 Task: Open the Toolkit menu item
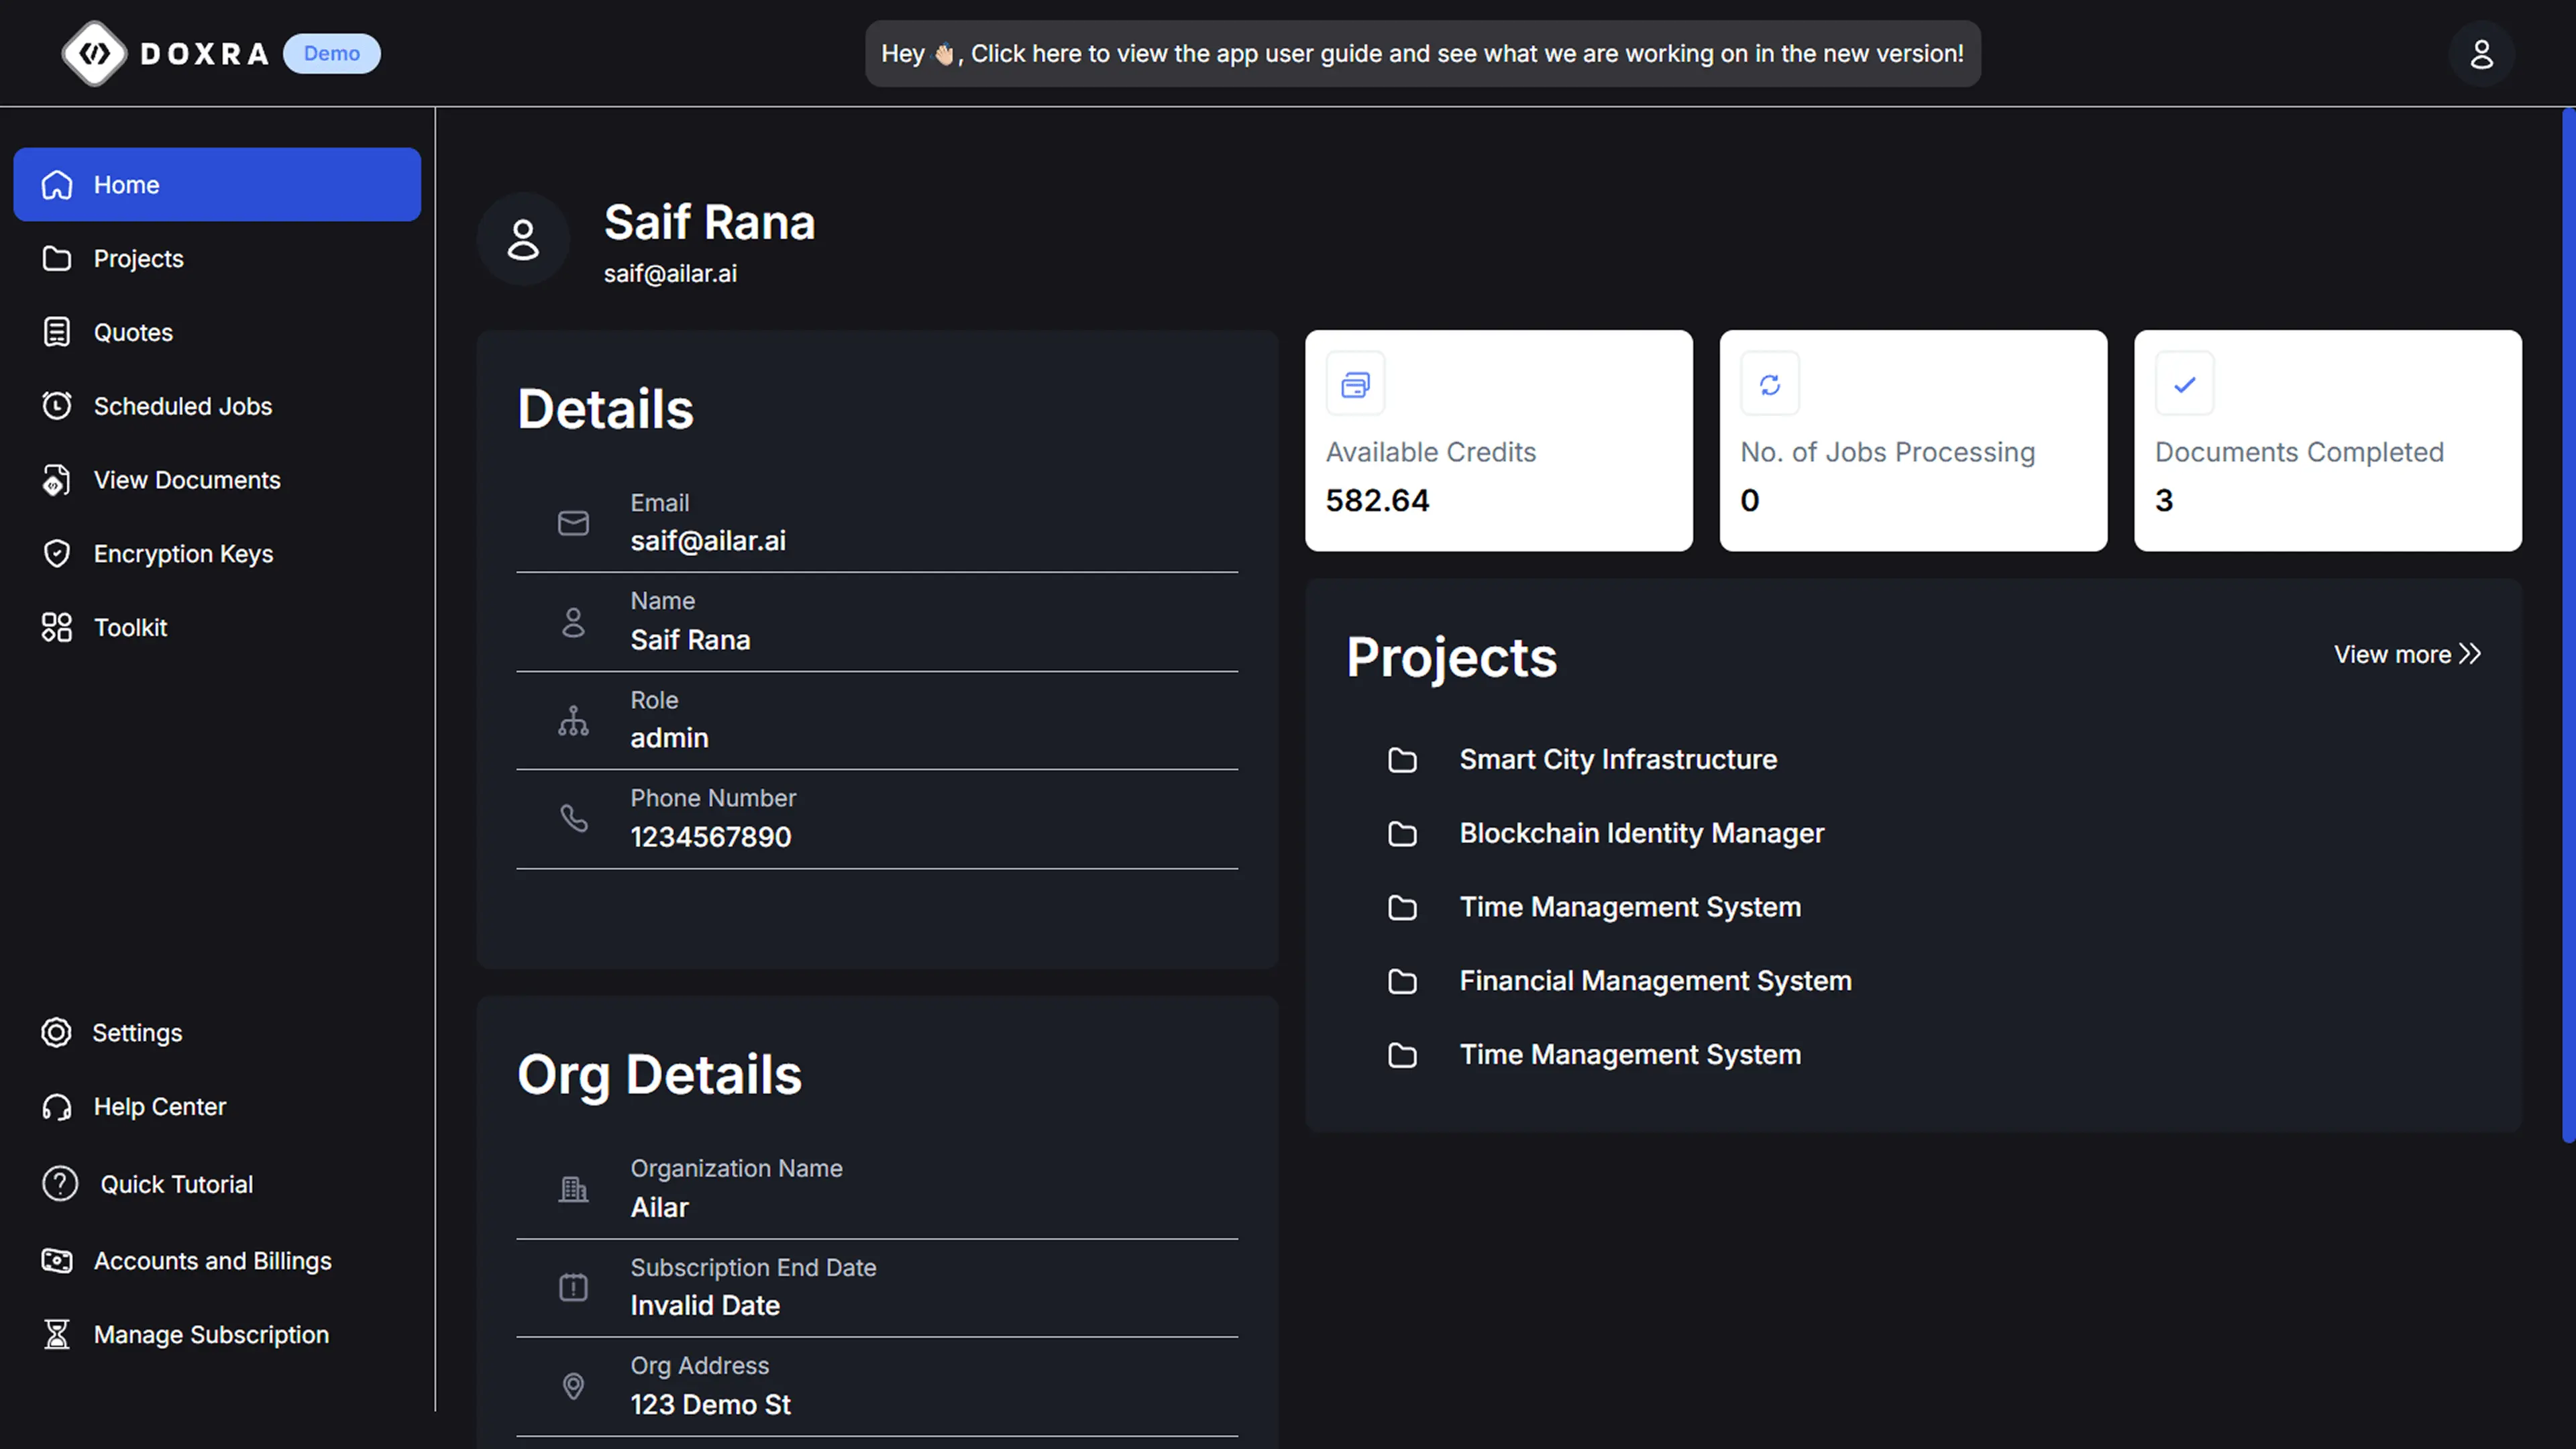(x=217, y=628)
